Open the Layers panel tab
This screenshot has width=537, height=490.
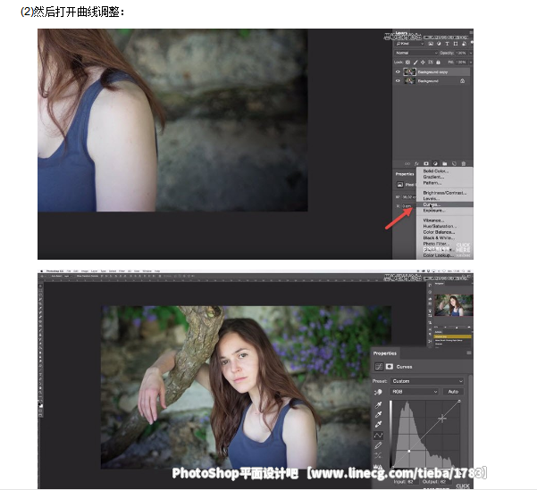click(401, 33)
